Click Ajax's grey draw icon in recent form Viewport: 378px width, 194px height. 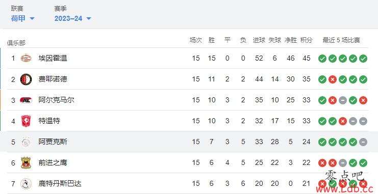(363, 142)
